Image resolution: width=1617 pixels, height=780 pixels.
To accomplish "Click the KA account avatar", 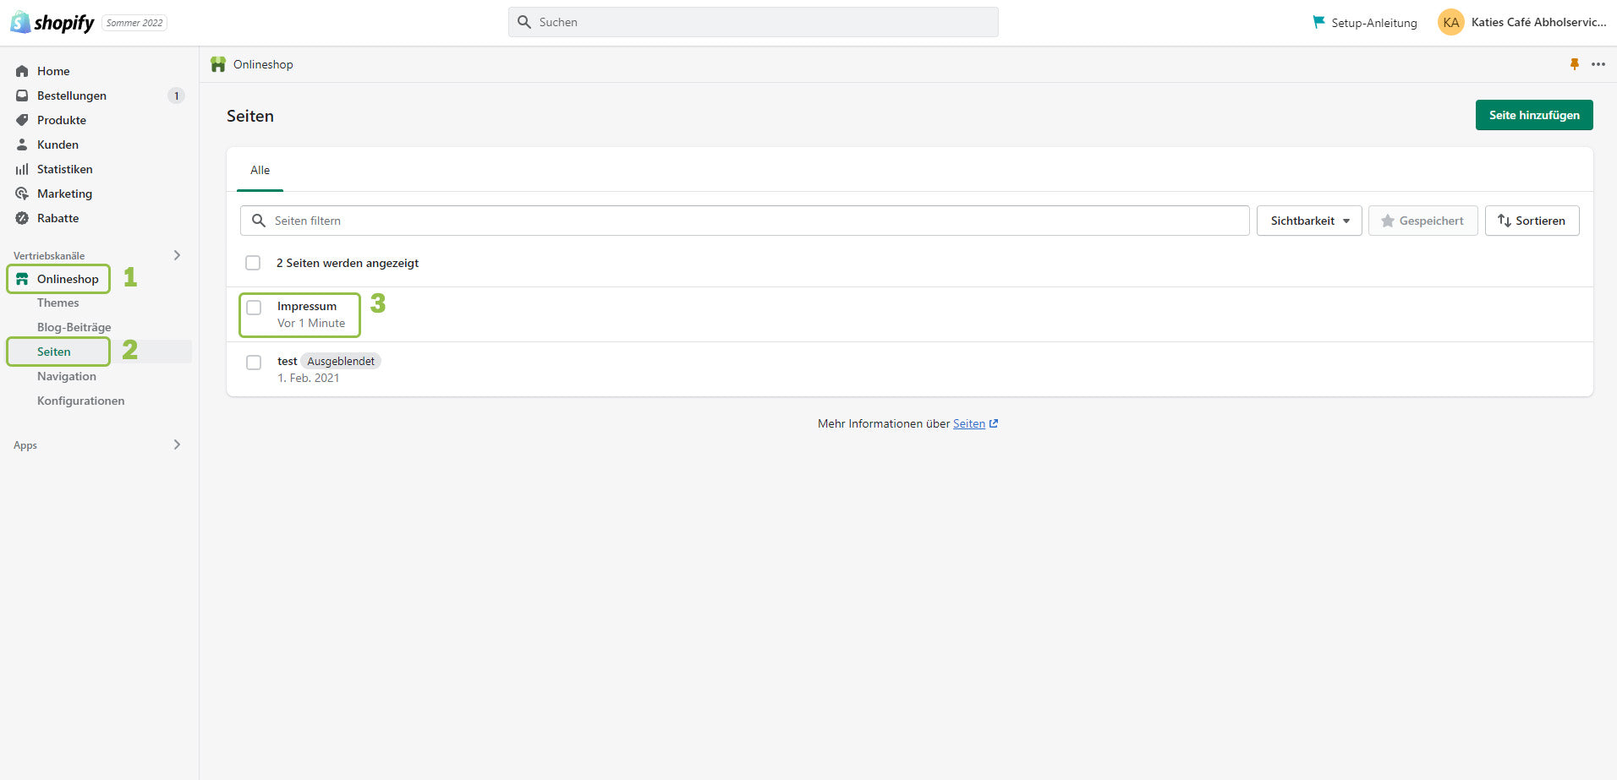I will pyautogui.click(x=1451, y=22).
